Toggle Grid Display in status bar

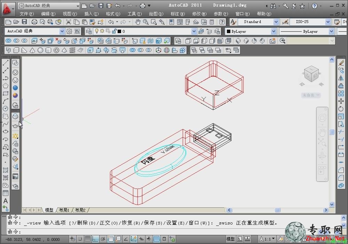(88, 239)
